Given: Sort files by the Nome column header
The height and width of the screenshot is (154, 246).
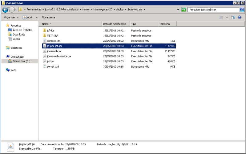Looking at the screenshot, I should pyautogui.click(x=71, y=24).
